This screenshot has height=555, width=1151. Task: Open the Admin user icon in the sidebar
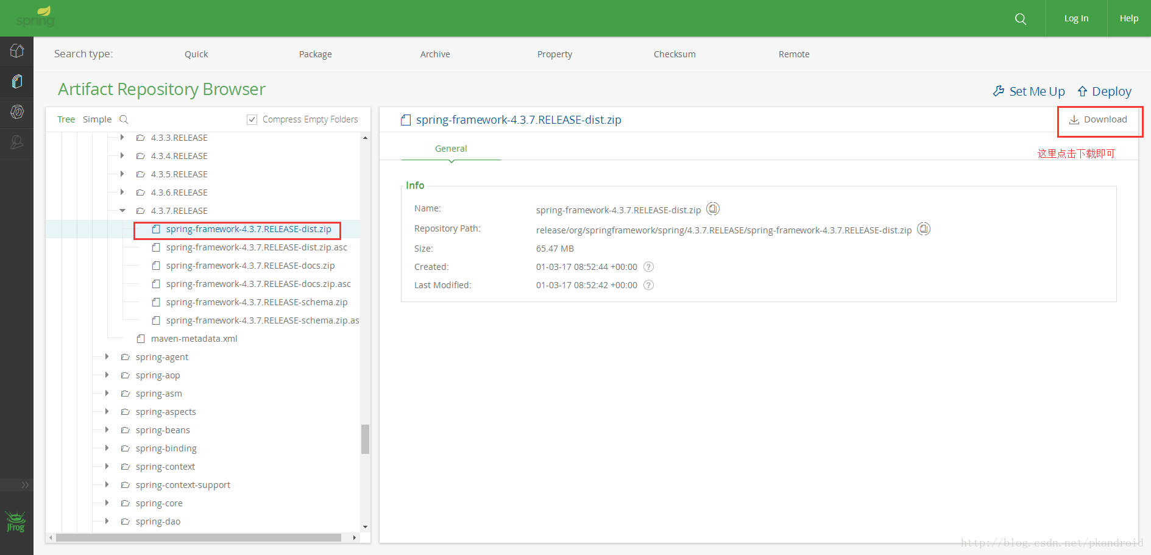point(17,143)
